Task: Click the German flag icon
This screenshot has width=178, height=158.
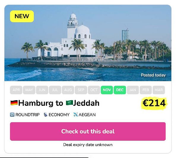Action: point(14,103)
